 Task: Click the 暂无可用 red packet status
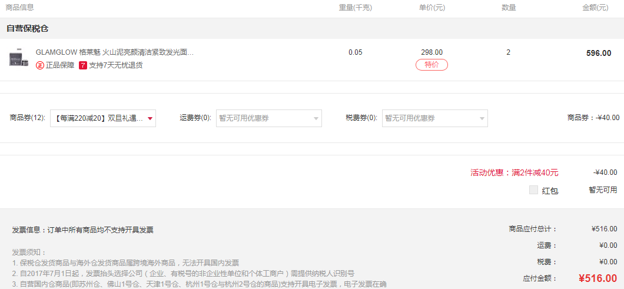(603, 190)
